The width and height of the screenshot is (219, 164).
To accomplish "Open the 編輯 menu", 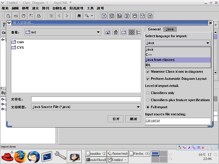I will click(x=15, y=8).
